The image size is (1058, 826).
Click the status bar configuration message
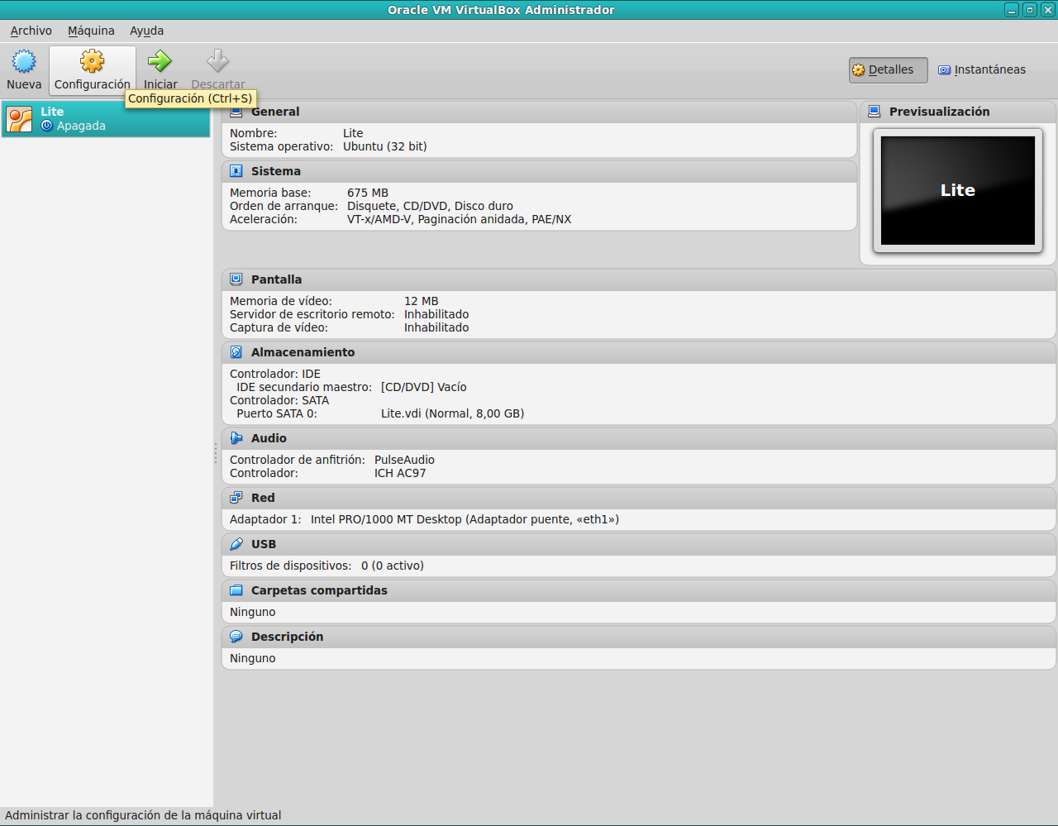click(x=143, y=815)
